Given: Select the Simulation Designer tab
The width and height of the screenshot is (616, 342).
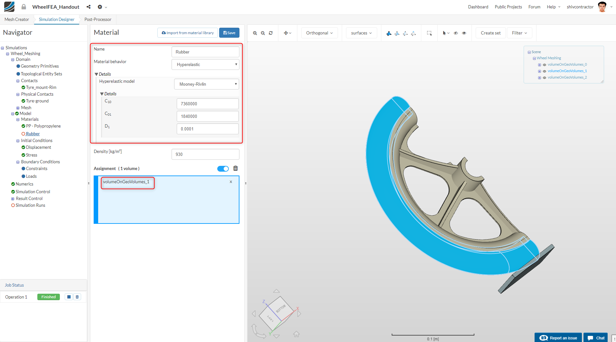Looking at the screenshot, I should coord(57,19).
